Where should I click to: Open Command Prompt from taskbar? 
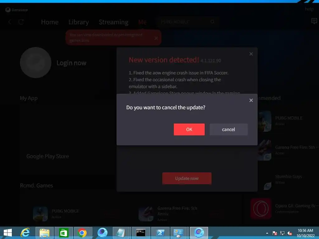point(141,233)
